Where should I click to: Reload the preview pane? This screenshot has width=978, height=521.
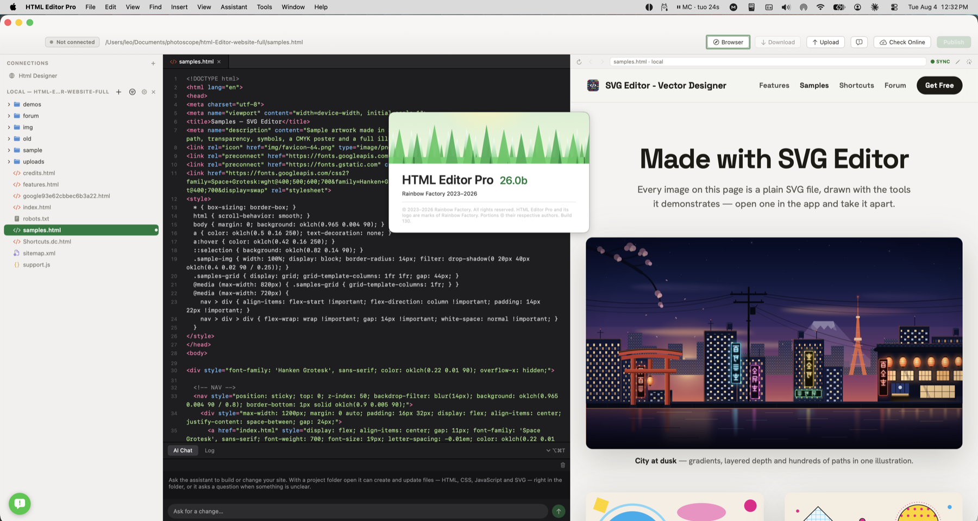pyautogui.click(x=579, y=62)
